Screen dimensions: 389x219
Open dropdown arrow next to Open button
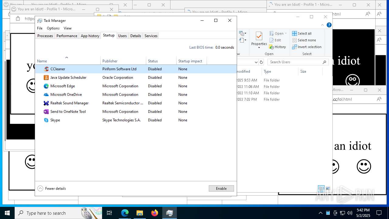[286, 33]
